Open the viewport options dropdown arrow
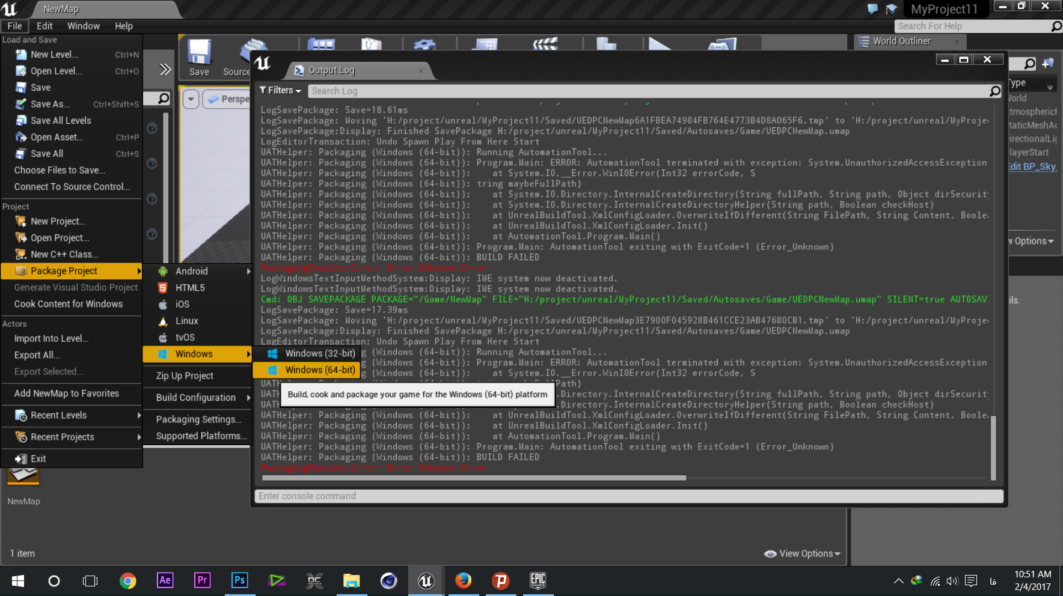This screenshot has height=596, width=1063. click(x=191, y=99)
